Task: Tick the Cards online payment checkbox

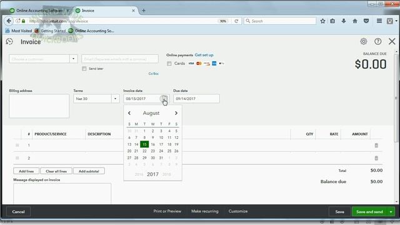Action: point(169,64)
